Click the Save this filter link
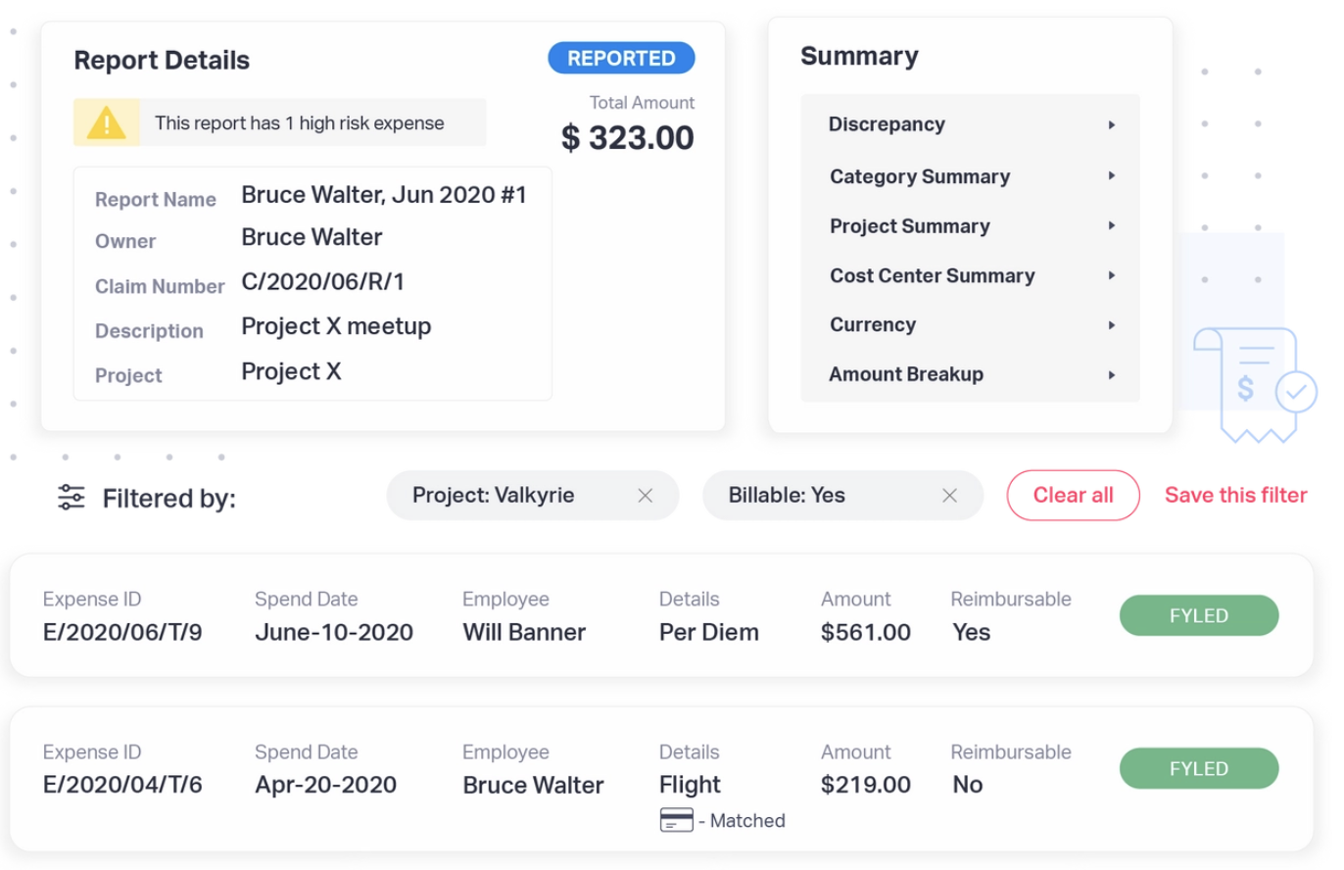This screenshot has width=1344, height=870. (x=1235, y=496)
